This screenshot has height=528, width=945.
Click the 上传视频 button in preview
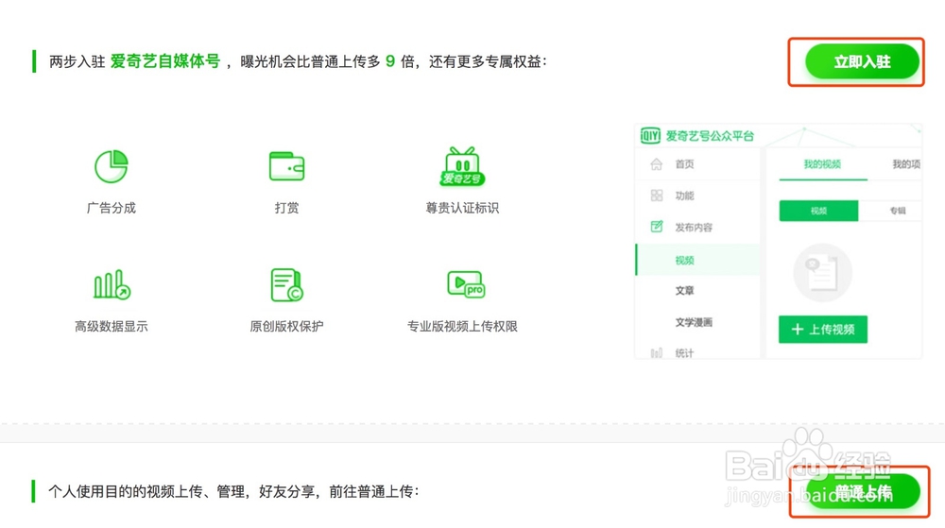(823, 330)
